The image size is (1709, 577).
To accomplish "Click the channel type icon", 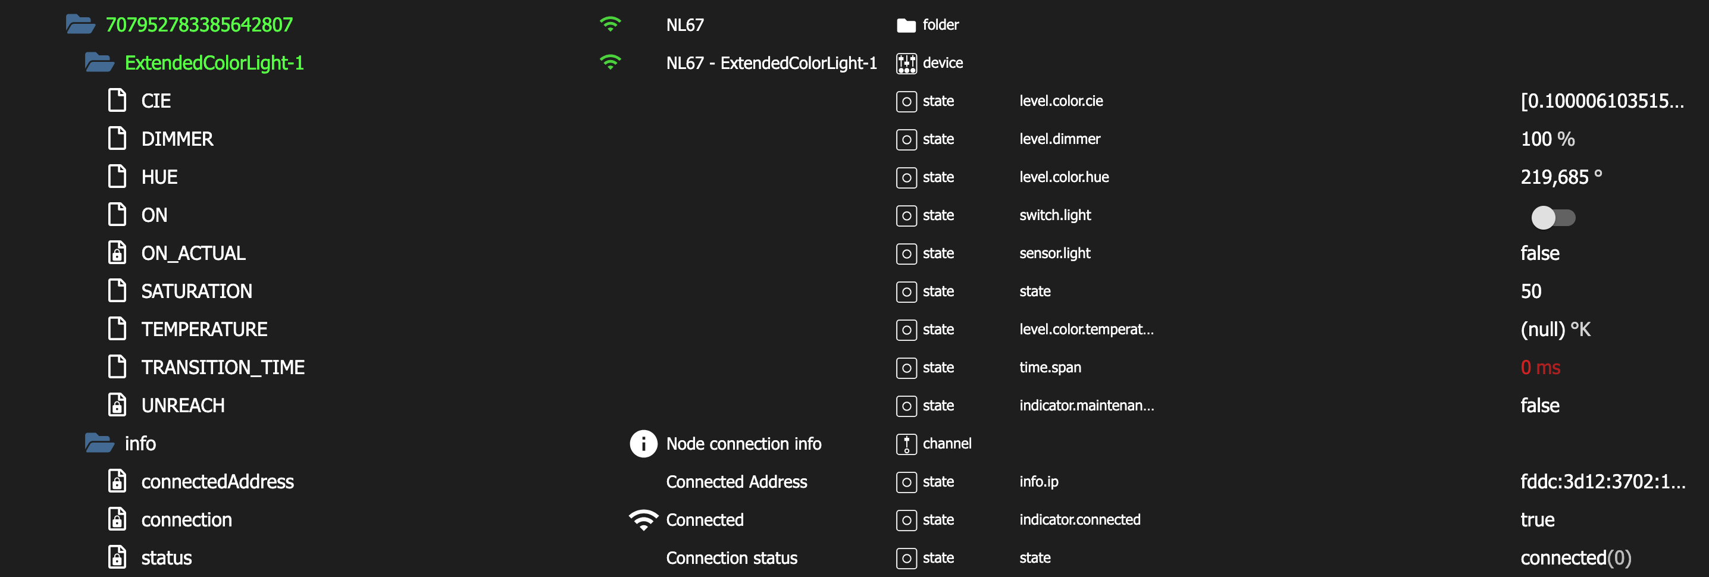I will click(906, 444).
